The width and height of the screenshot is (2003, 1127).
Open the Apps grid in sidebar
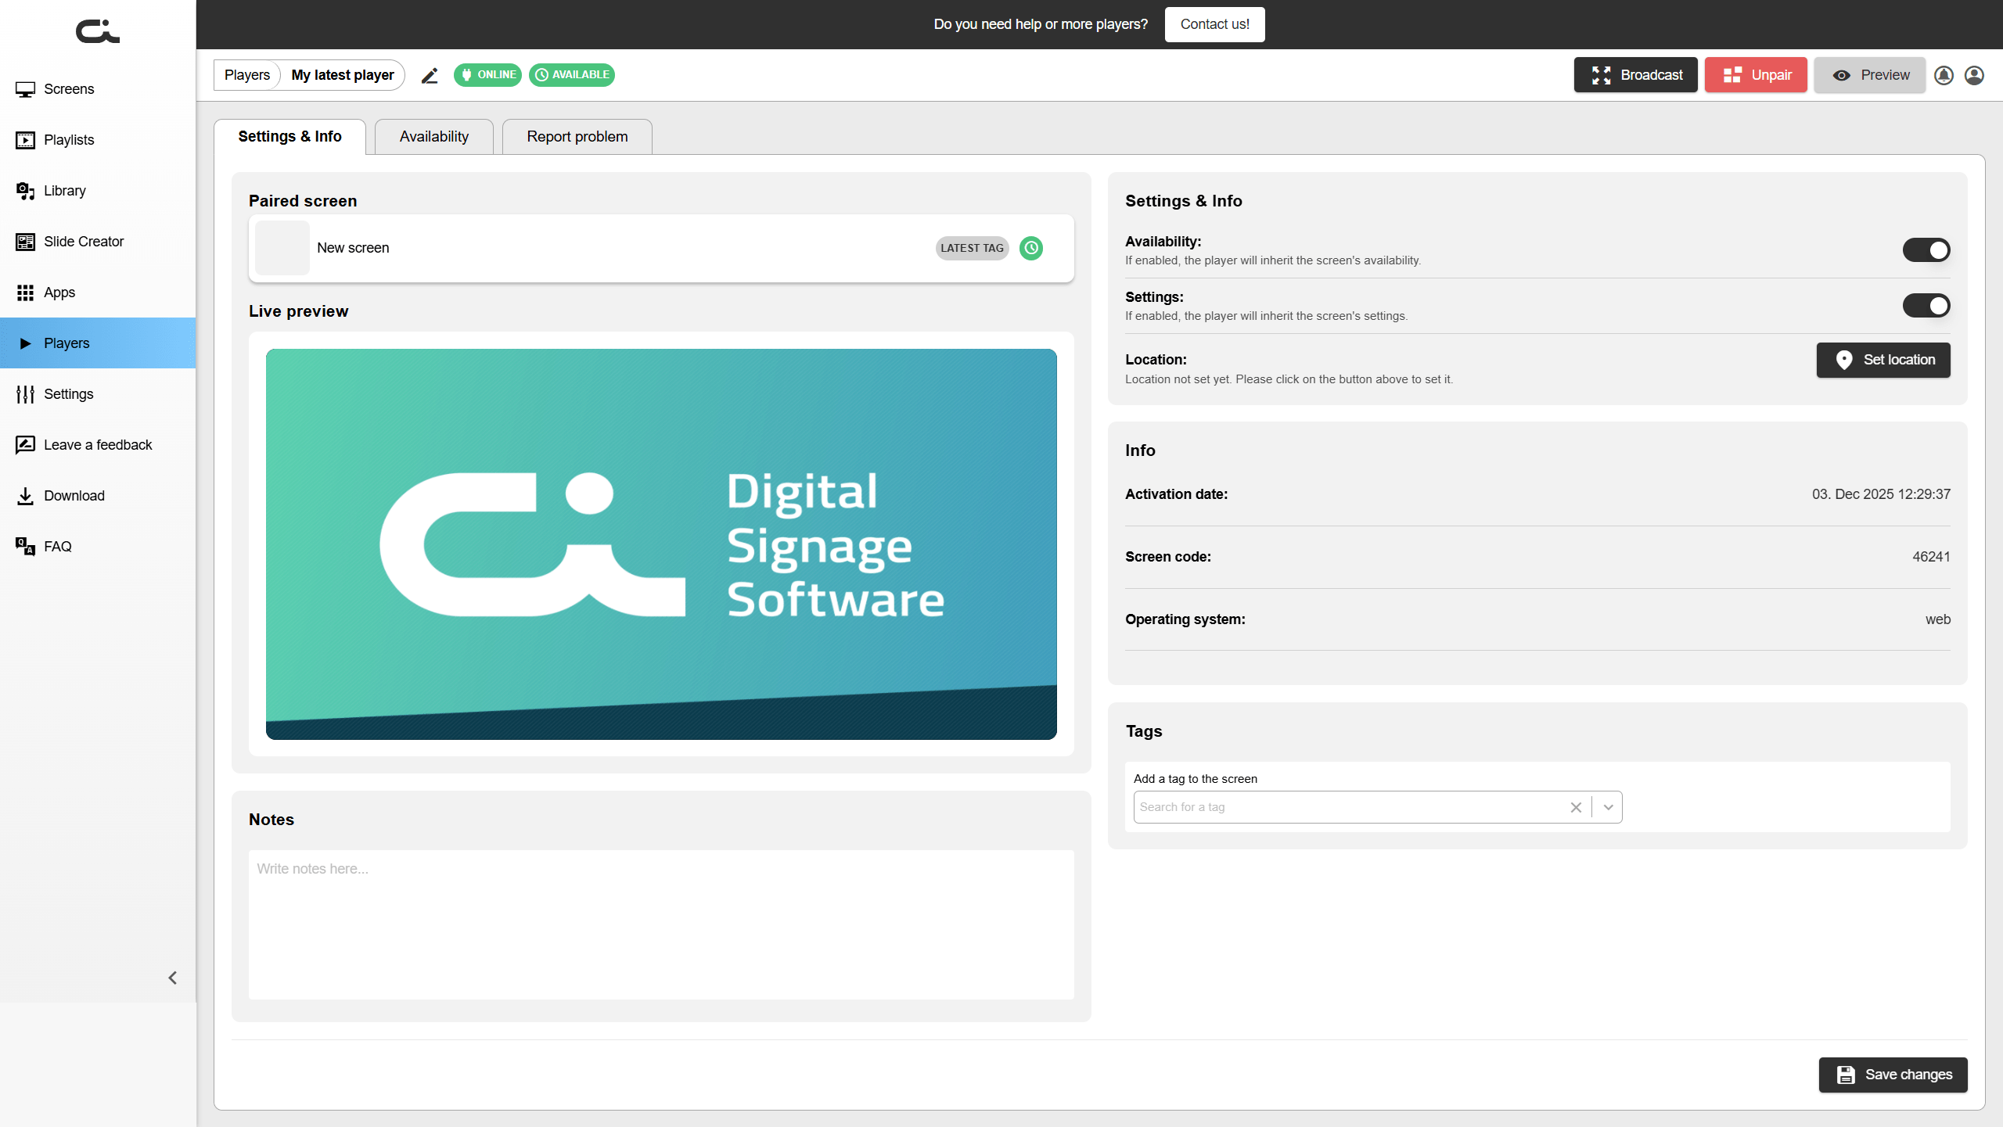tap(59, 293)
